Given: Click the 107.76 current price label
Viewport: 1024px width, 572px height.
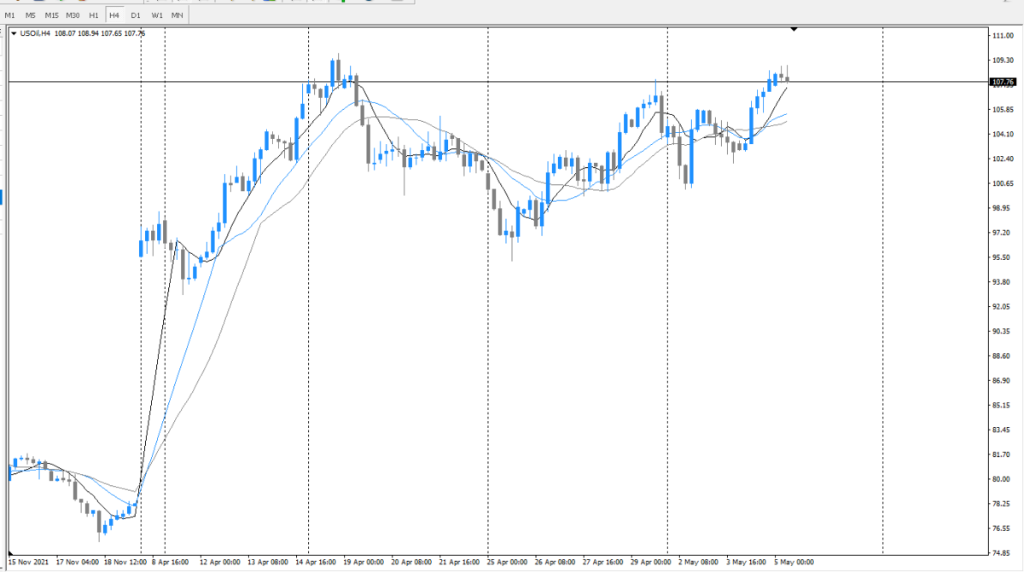Looking at the screenshot, I should pyautogui.click(x=1001, y=82).
